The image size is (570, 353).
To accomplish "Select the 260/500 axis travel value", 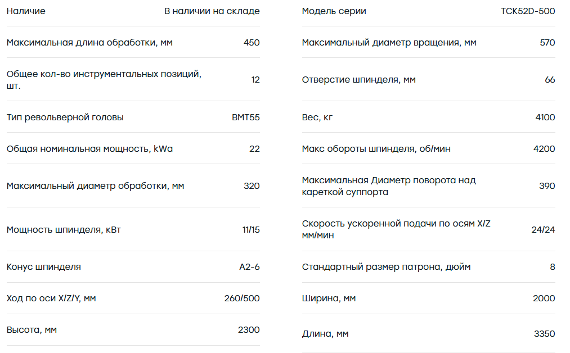I will 242,298.
